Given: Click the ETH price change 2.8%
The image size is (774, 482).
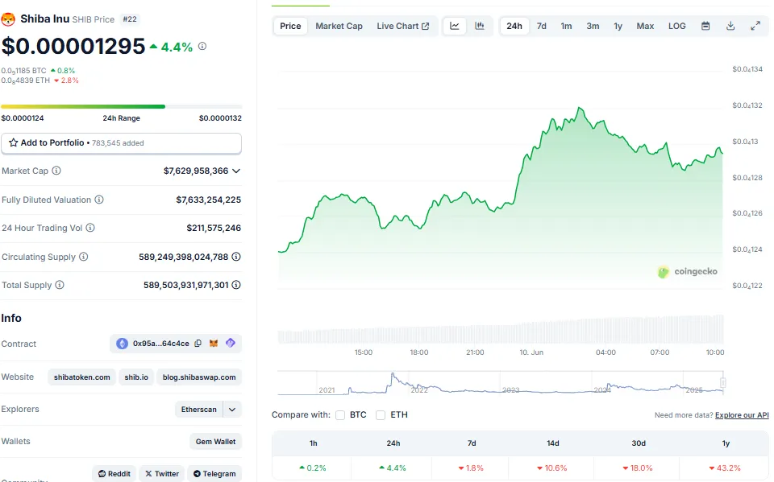Looking at the screenshot, I should 66,80.
